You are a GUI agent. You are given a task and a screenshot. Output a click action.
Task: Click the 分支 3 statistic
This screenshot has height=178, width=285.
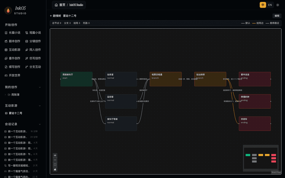(67, 23)
